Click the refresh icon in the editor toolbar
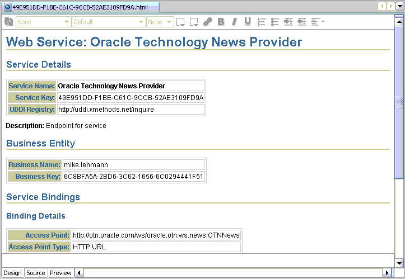 (9, 22)
